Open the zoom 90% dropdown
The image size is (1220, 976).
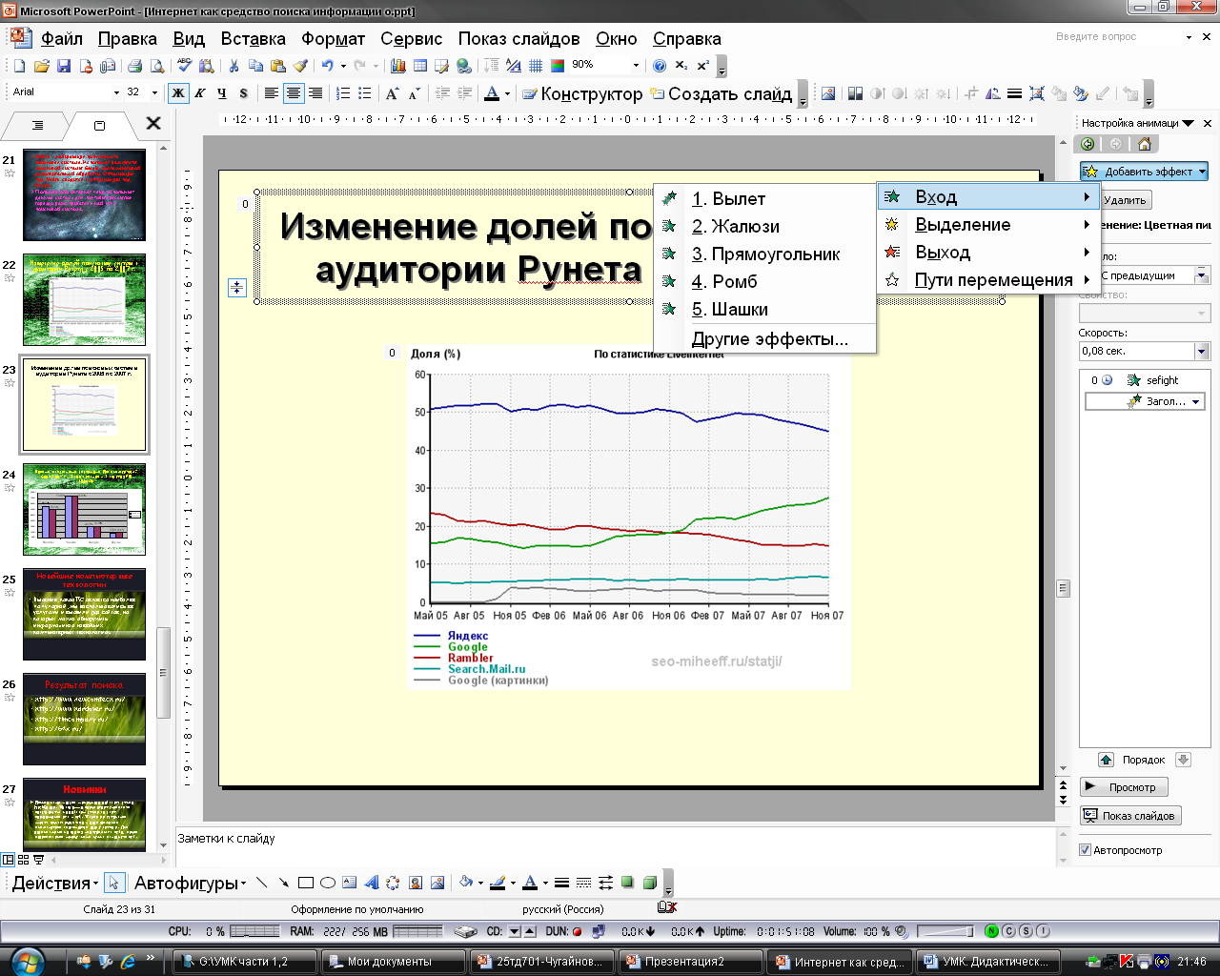636,65
